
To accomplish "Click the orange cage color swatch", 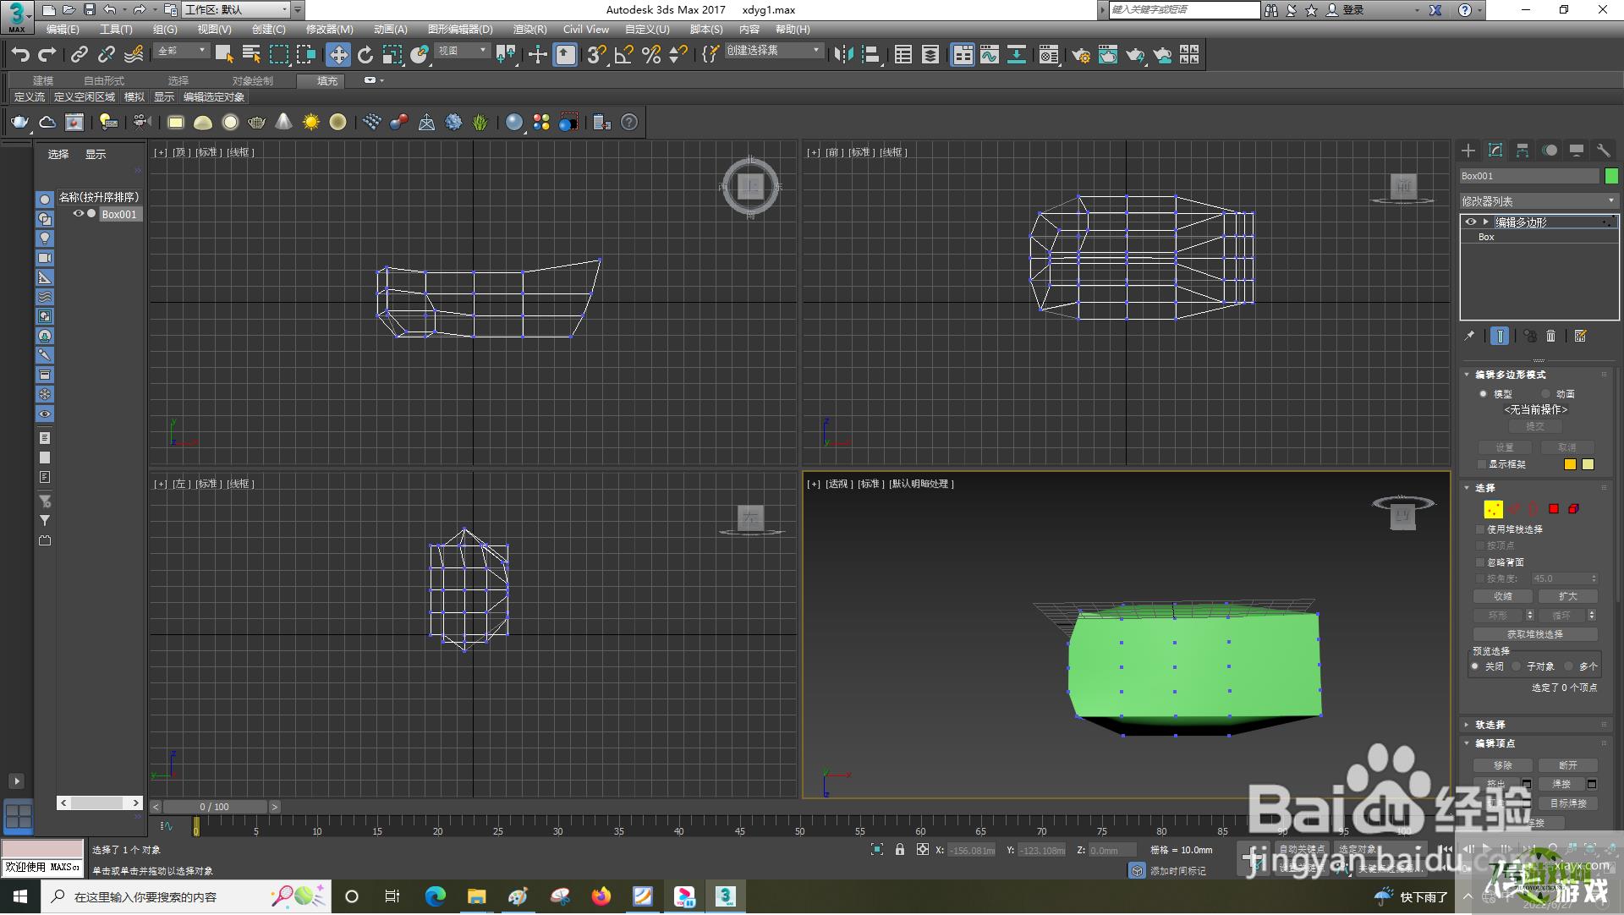I will (x=1570, y=464).
